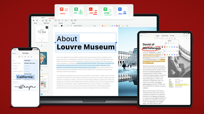
Task: Click the .XLS export format card
Action: tap(78, 11)
